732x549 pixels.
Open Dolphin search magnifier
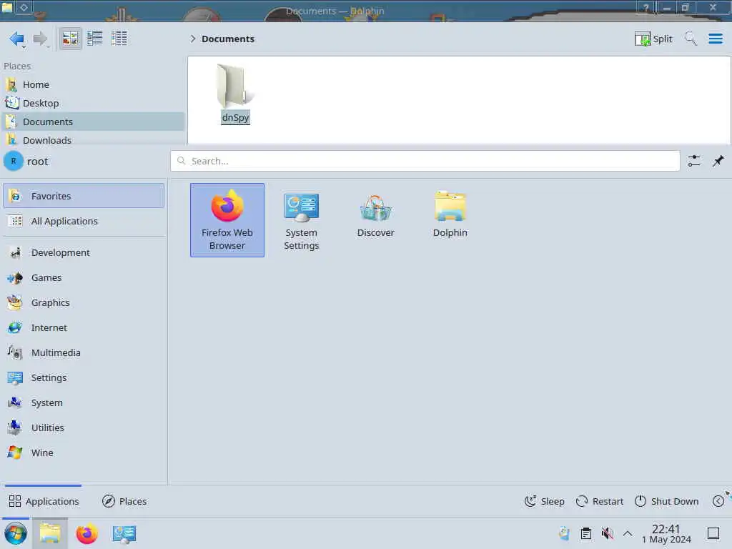[691, 39]
